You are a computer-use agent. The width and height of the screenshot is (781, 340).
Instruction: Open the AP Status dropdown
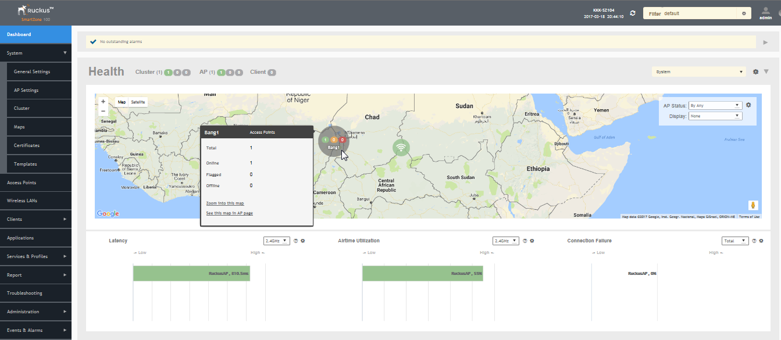click(715, 105)
